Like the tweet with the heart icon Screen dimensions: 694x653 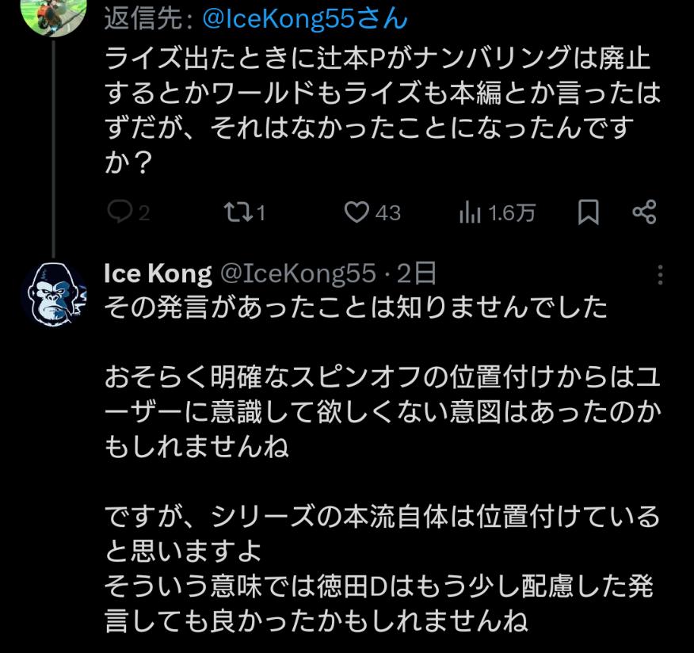pos(357,212)
